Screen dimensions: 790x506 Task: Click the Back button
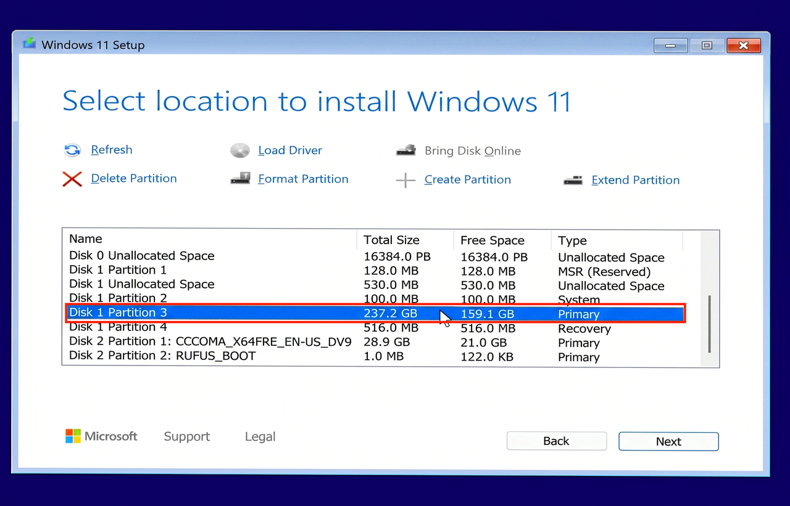coord(557,441)
